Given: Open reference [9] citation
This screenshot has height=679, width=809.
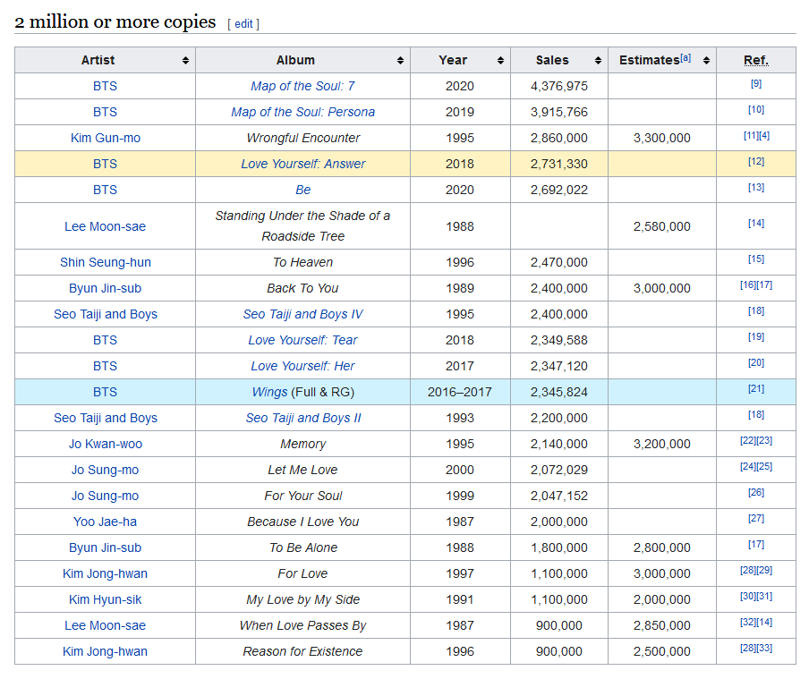Looking at the screenshot, I should point(756,83).
